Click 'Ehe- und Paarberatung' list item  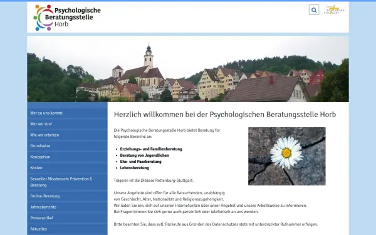[x=141, y=162]
